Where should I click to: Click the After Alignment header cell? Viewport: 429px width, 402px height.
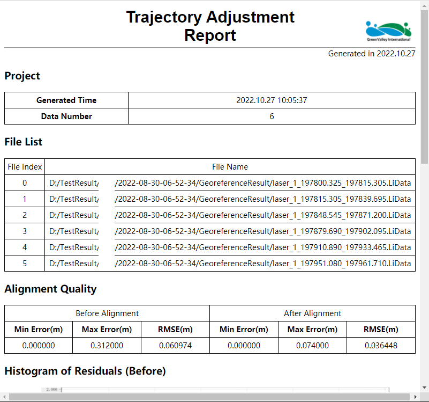(x=312, y=313)
